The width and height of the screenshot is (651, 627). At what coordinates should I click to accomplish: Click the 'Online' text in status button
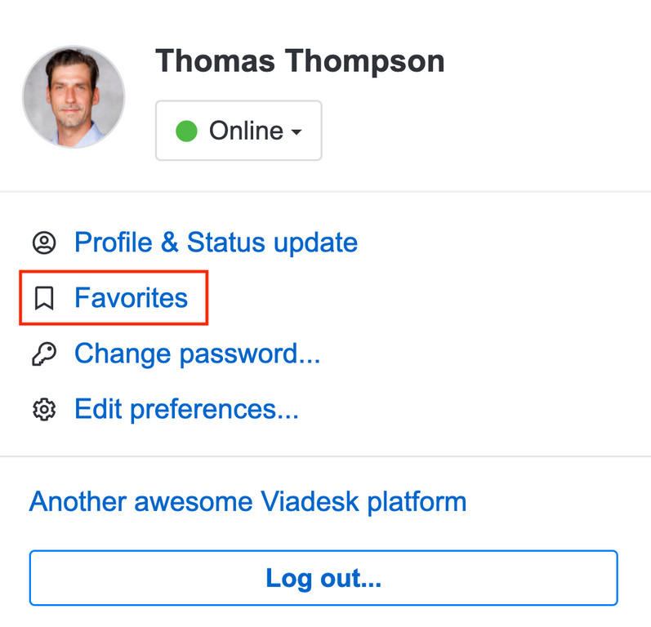click(246, 131)
